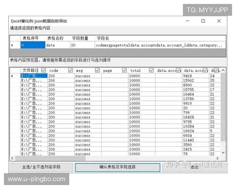
Task: Select the cell with value 2415
Action: [x=195, y=149]
